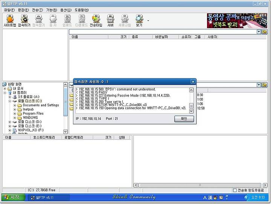Toggle the 전송후 윈도우종료 checkbox
This screenshot has width=271, height=204.
[235, 190]
